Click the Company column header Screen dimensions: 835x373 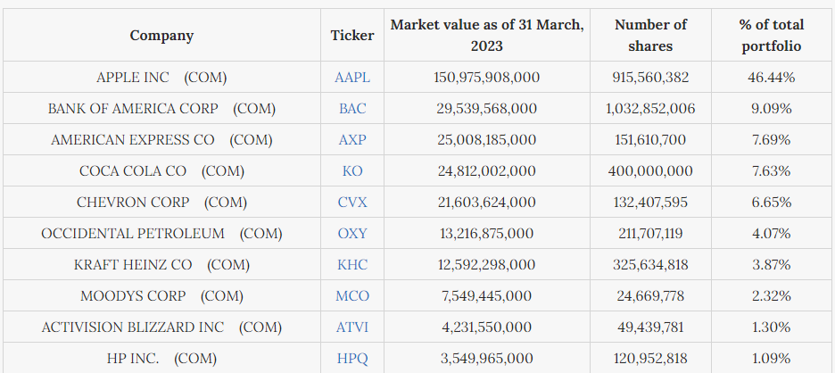pos(161,36)
